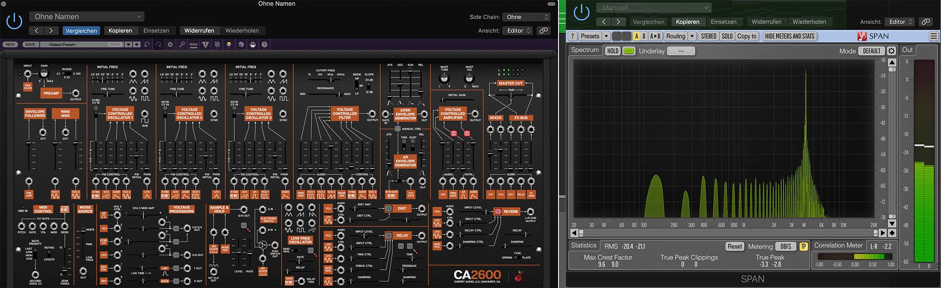Click SPAN scroll-left arrow under the spectrum
941x288 pixels.
574,233
